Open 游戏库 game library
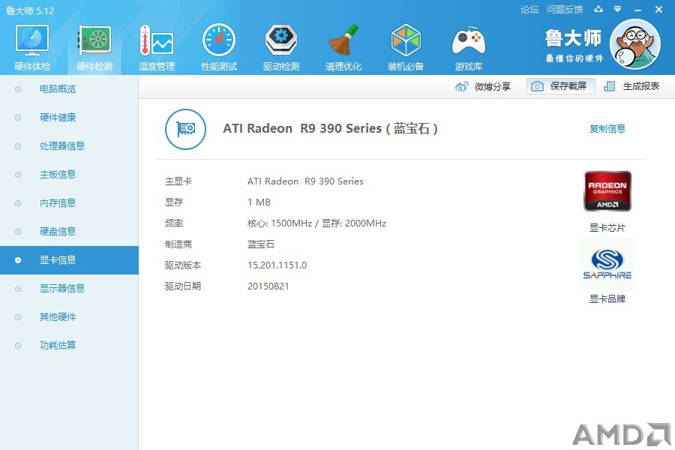This screenshot has width=675, height=450. click(x=468, y=47)
